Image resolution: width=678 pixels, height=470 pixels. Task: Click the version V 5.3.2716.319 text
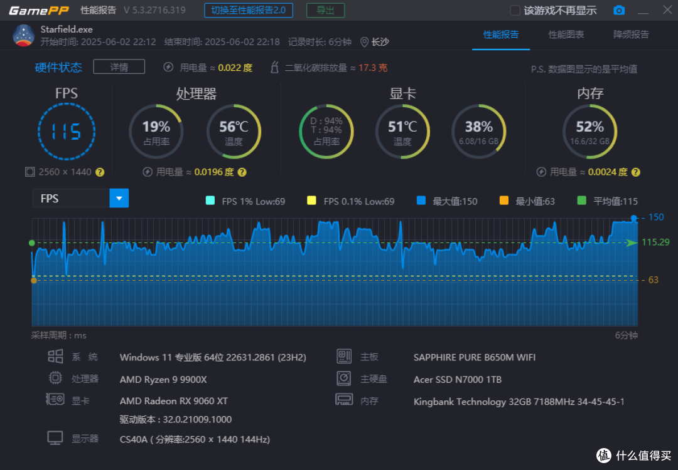coord(154,11)
